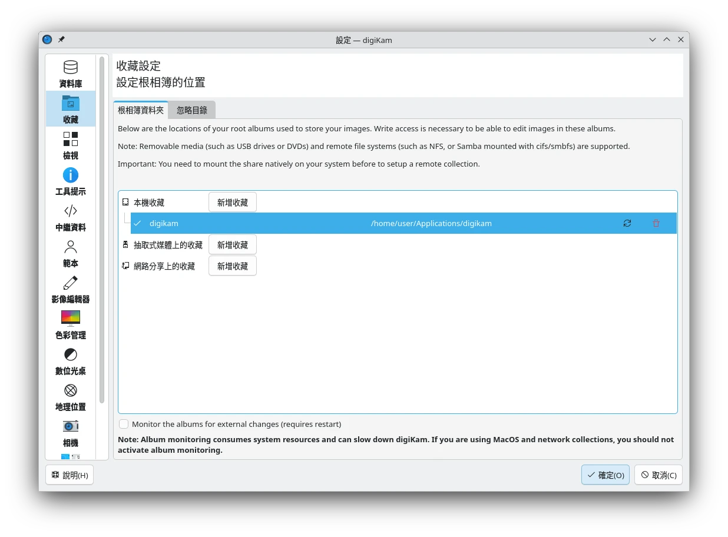The height and width of the screenshot is (537, 728).
Task: Switch to the 忽略目錄 tab
Action: coord(192,110)
